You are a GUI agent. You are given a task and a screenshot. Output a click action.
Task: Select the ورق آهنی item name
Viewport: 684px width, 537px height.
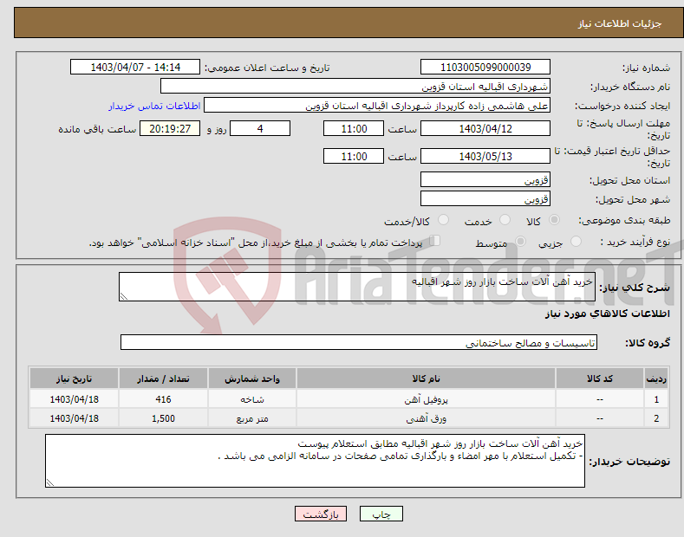coord(427,418)
